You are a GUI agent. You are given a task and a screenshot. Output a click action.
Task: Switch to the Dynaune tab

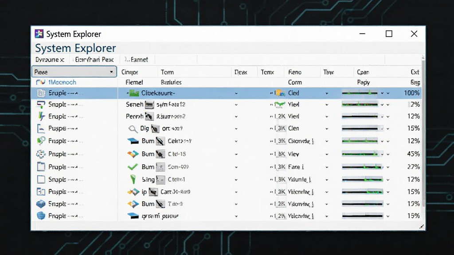(50, 60)
